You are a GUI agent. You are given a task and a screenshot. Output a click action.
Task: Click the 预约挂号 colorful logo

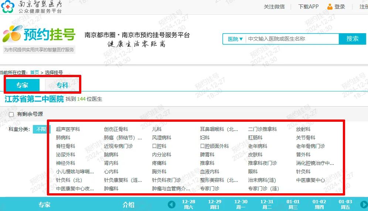click(x=39, y=34)
